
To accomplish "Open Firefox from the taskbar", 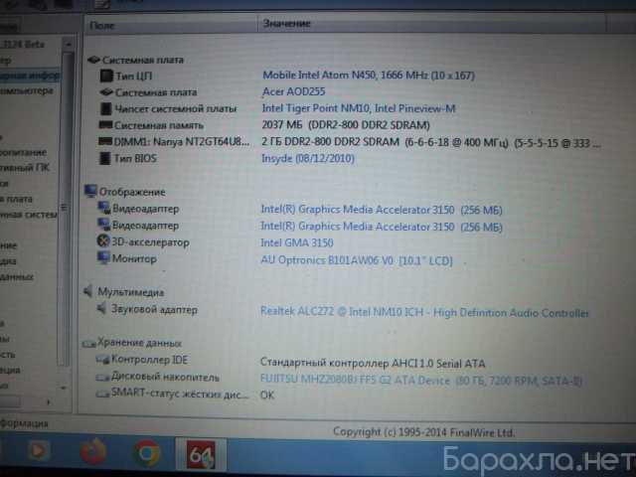I will pos(92,452).
